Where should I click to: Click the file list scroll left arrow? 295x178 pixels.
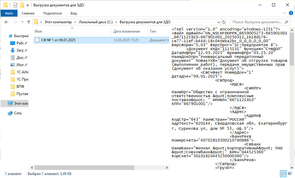pyautogui.click(x=32, y=167)
